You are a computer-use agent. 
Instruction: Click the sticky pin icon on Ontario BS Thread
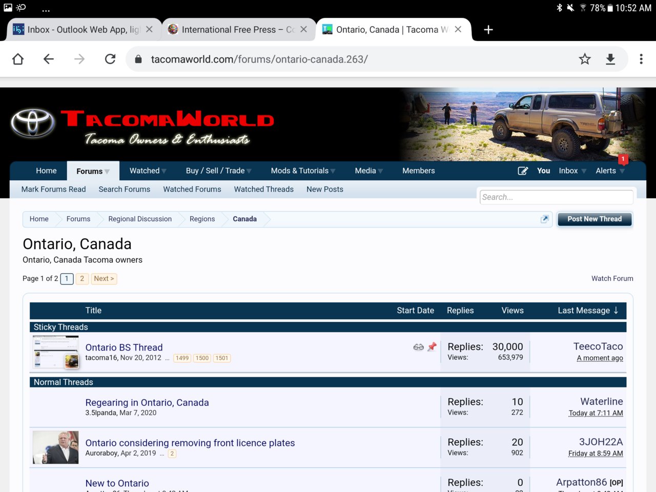pyautogui.click(x=432, y=347)
